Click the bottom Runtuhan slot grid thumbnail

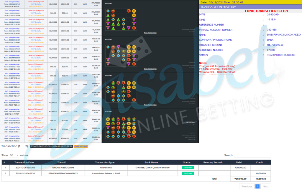click(x=121, y=128)
